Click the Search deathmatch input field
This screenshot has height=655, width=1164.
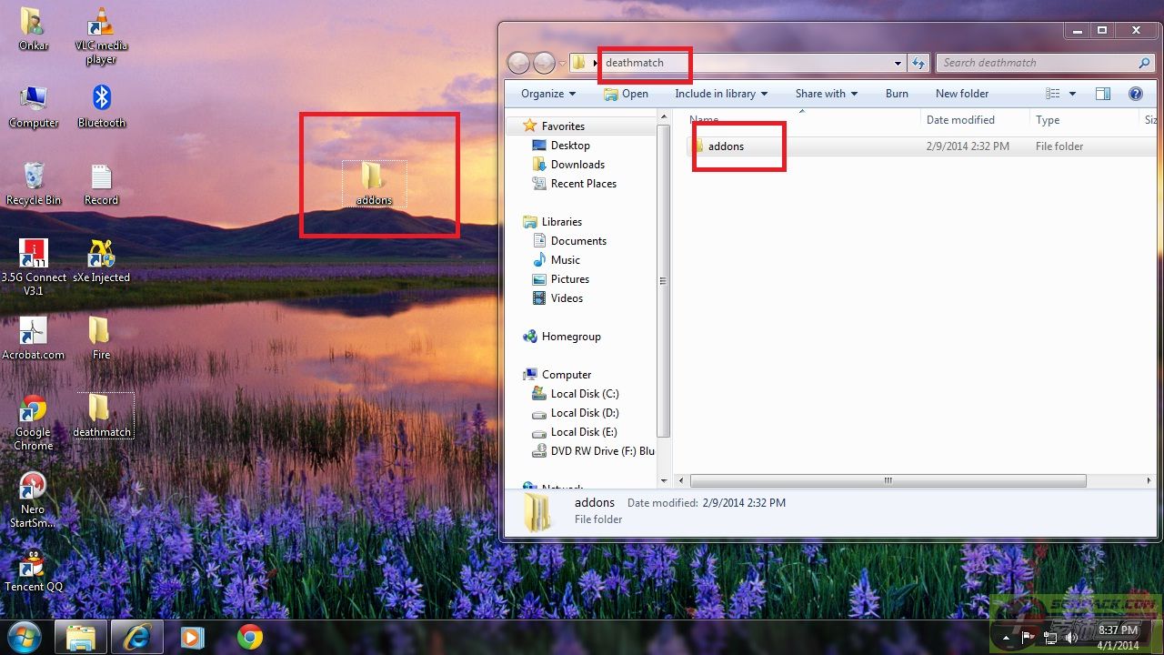coord(1037,63)
